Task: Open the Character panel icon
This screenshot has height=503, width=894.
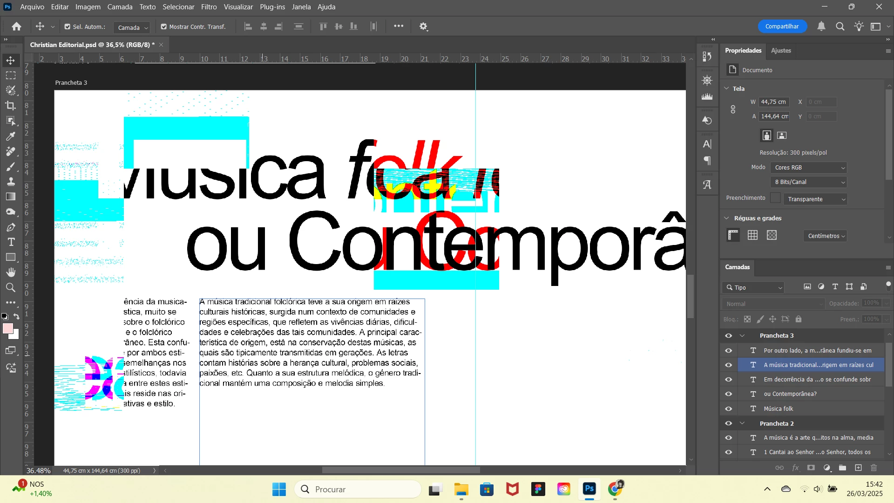Action: (707, 144)
